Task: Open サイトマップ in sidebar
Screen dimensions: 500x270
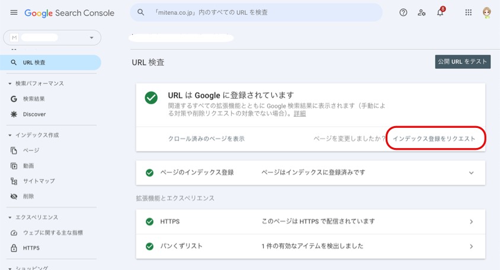Action: pyautogui.click(x=39, y=181)
